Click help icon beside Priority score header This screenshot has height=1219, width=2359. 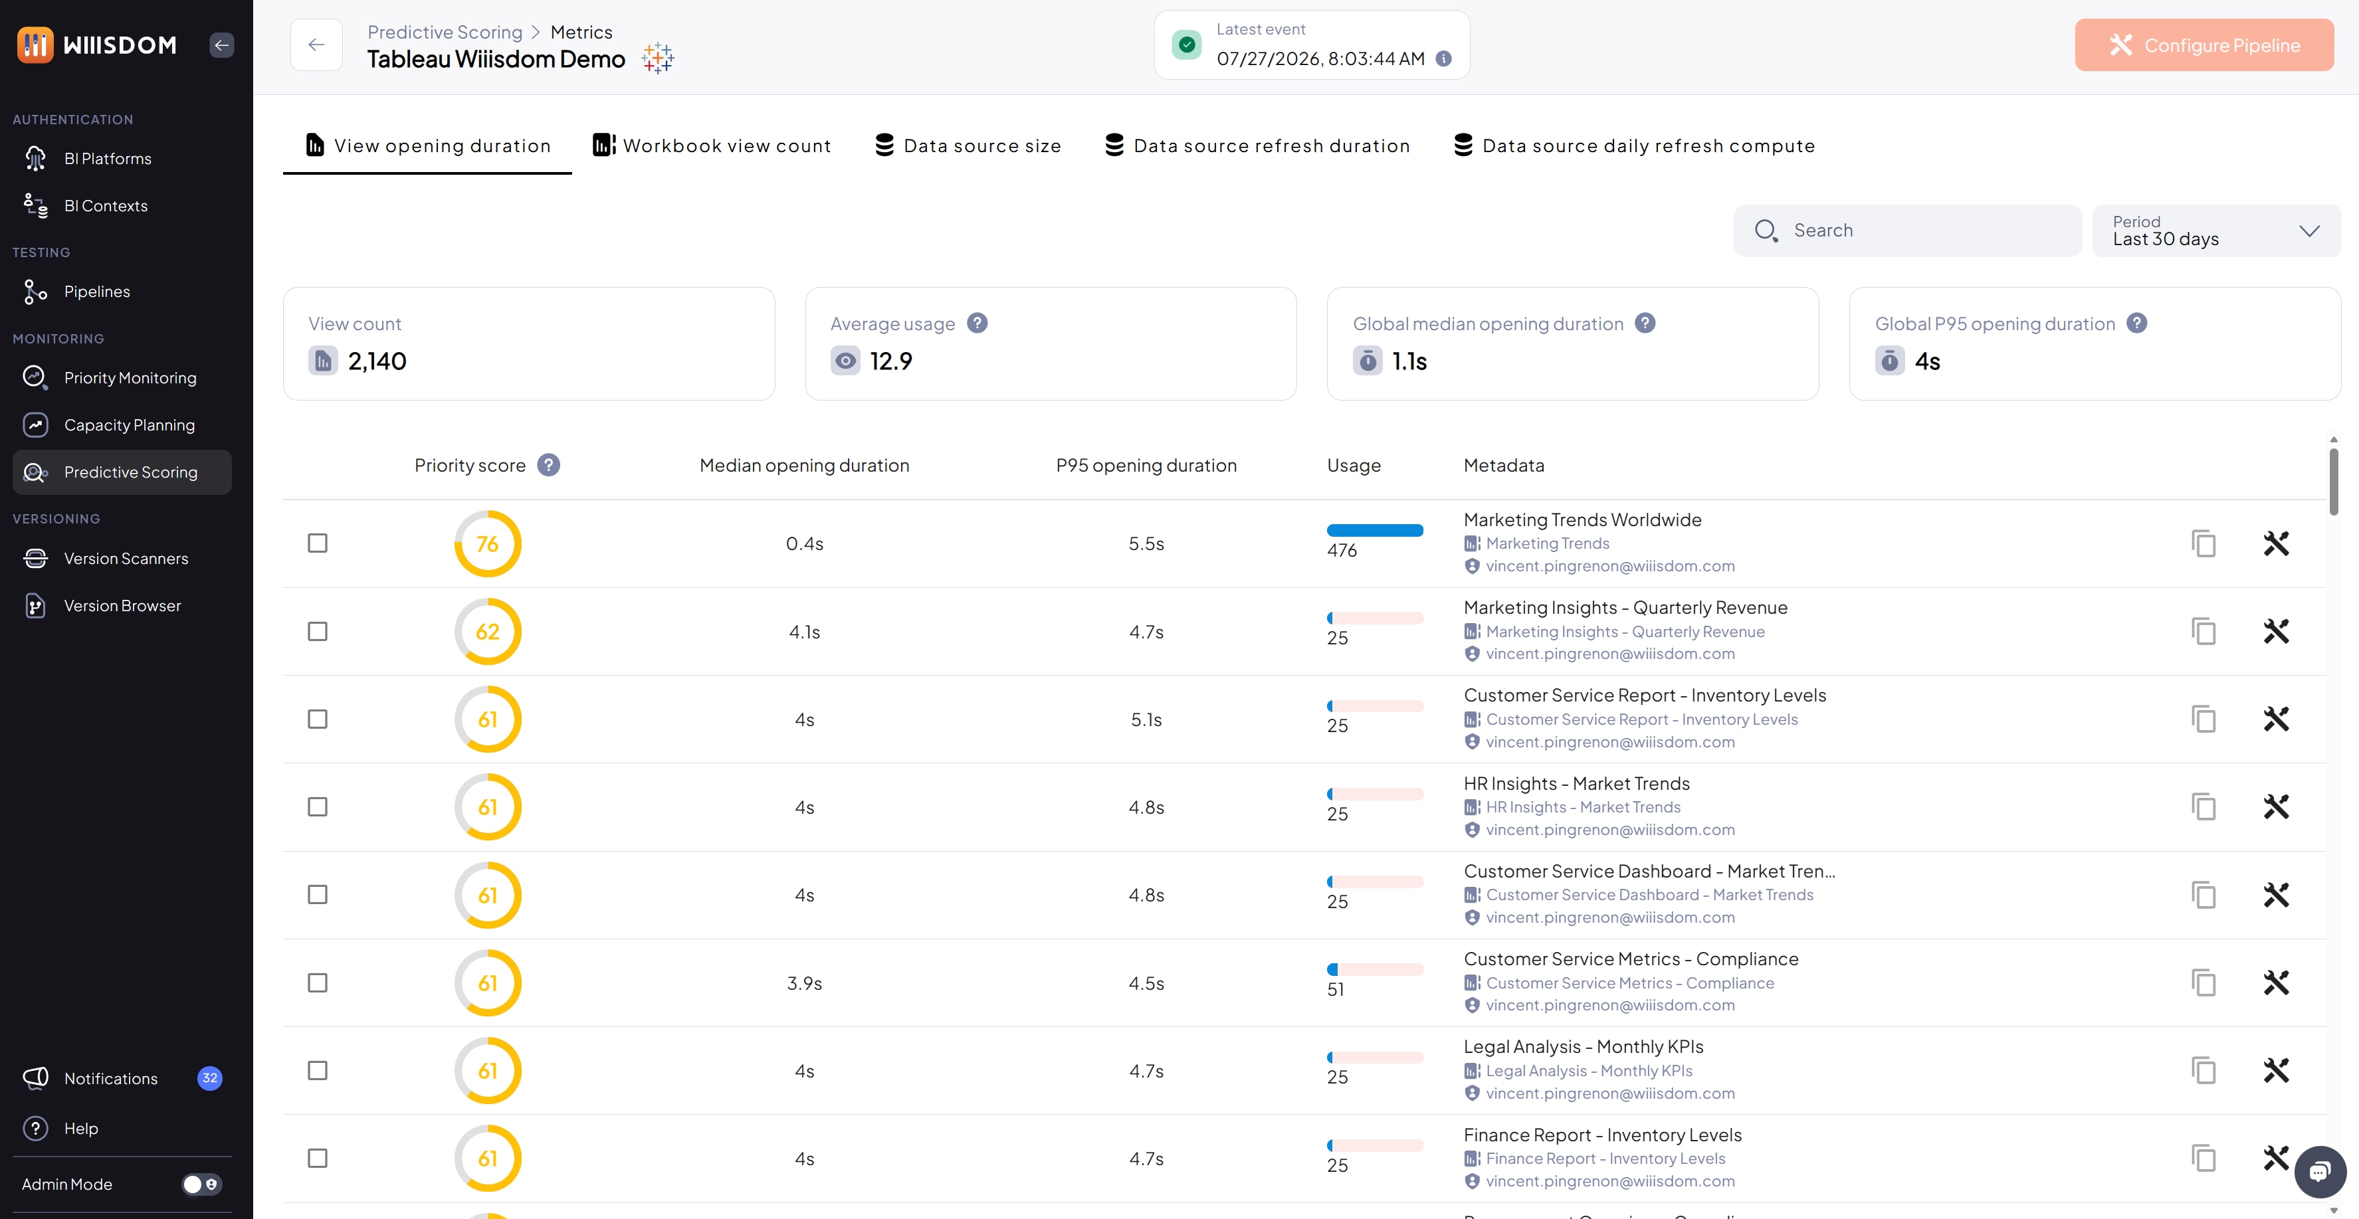(548, 465)
